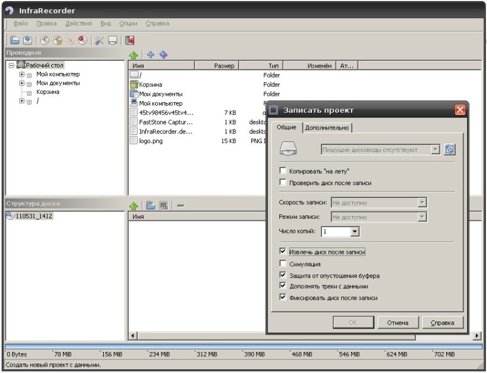Click New folder icon in disc toolbar
Viewport: 487px width, 373px height.
(x=150, y=205)
